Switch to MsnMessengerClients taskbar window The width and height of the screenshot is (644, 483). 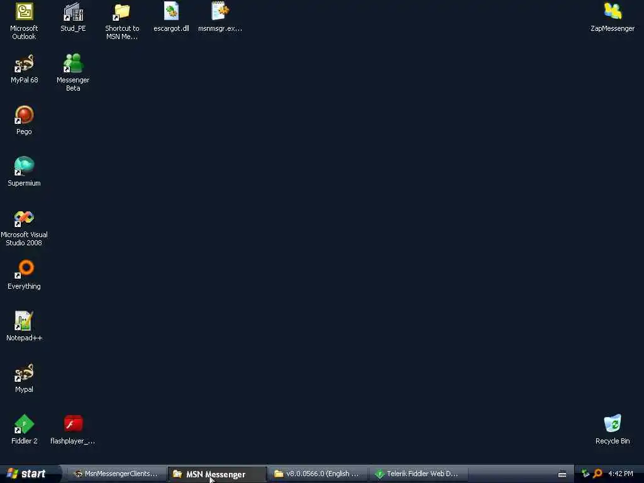[x=116, y=474]
